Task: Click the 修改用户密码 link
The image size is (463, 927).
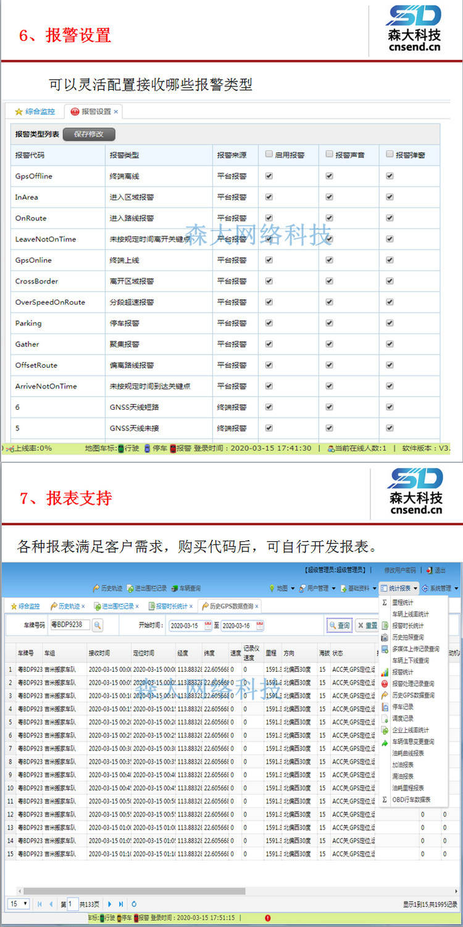Action: click(400, 570)
